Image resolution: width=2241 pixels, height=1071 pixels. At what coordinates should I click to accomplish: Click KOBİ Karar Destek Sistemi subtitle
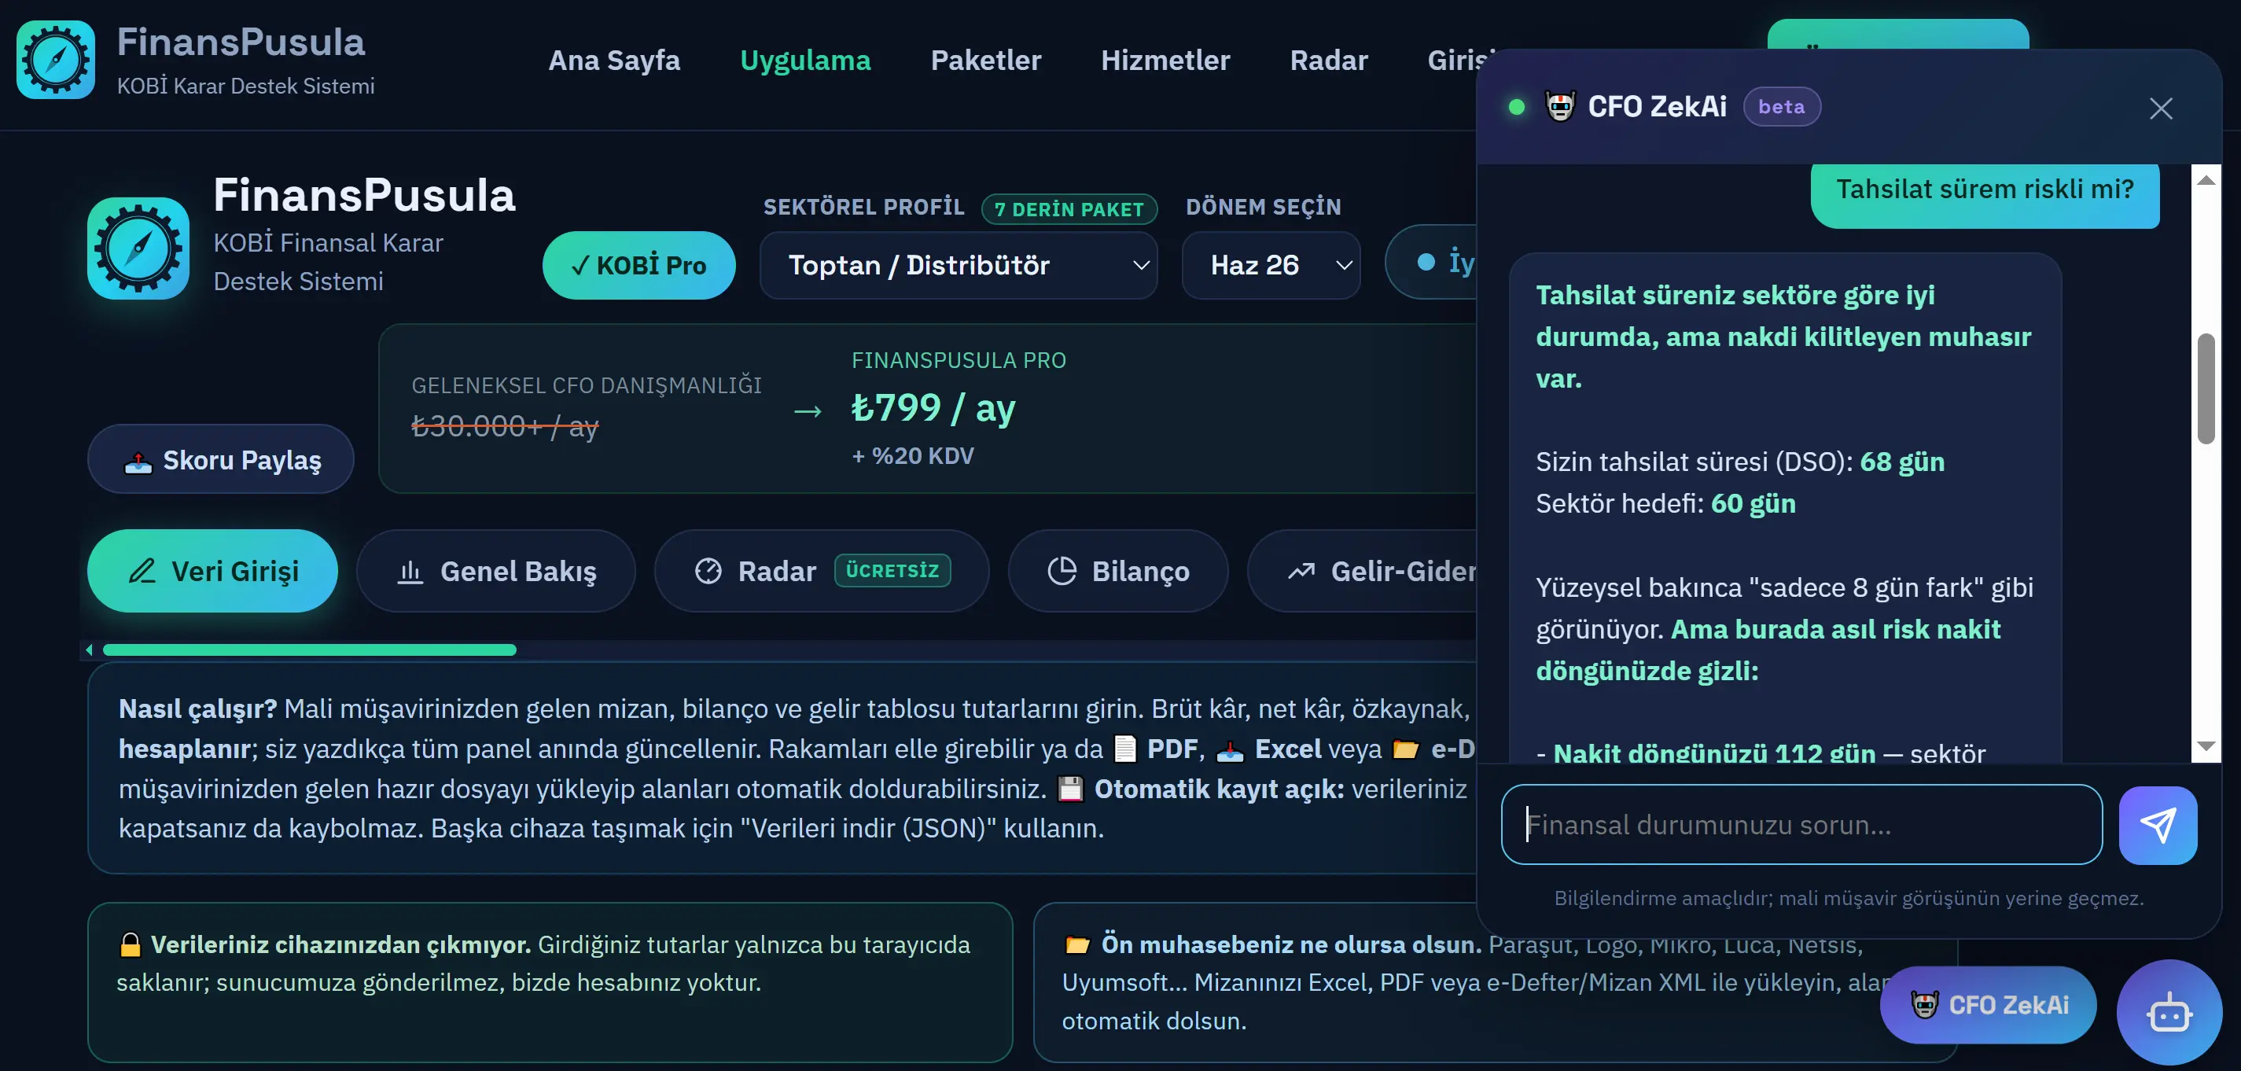click(x=245, y=86)
